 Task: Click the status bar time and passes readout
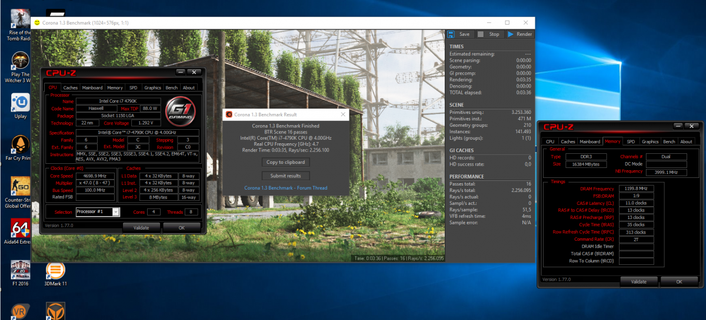(398, 258)
